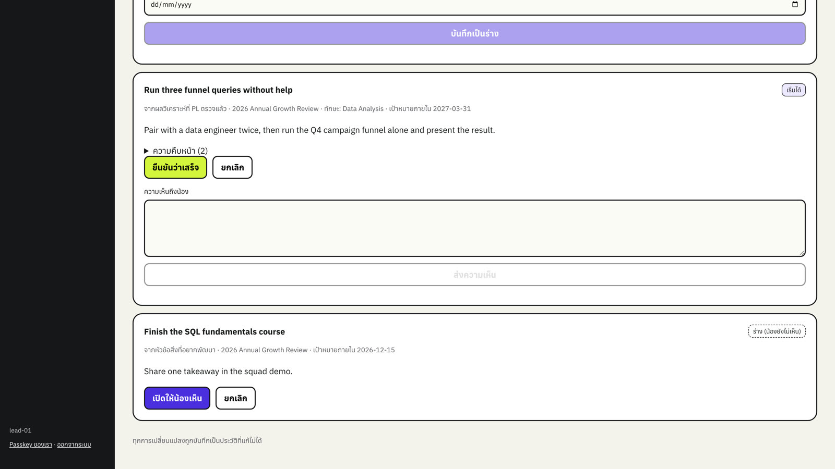This screenshot has height=469, width=835.
Task: Click the footer note about immutable history
Action: pyautogui.click(x=197, y=441)
